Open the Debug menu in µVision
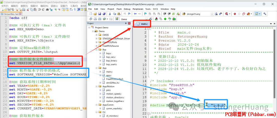The width and height of the screenshot is (277, 118). [x=127, y=9]
